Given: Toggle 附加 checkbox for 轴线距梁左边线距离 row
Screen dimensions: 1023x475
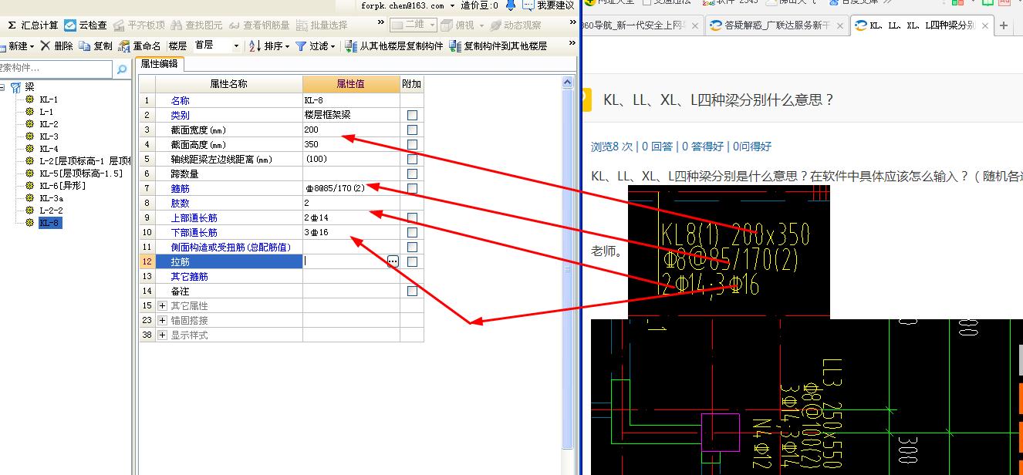Looking at the screenshot, I should point(412,159).
